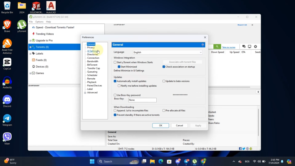The width and height of the screenshot is (295, 166).
Task: Open Microsoft Edge from the taskbar
Action: (161, 161)
